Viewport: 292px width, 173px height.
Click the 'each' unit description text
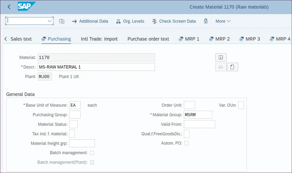coord(92,105)
